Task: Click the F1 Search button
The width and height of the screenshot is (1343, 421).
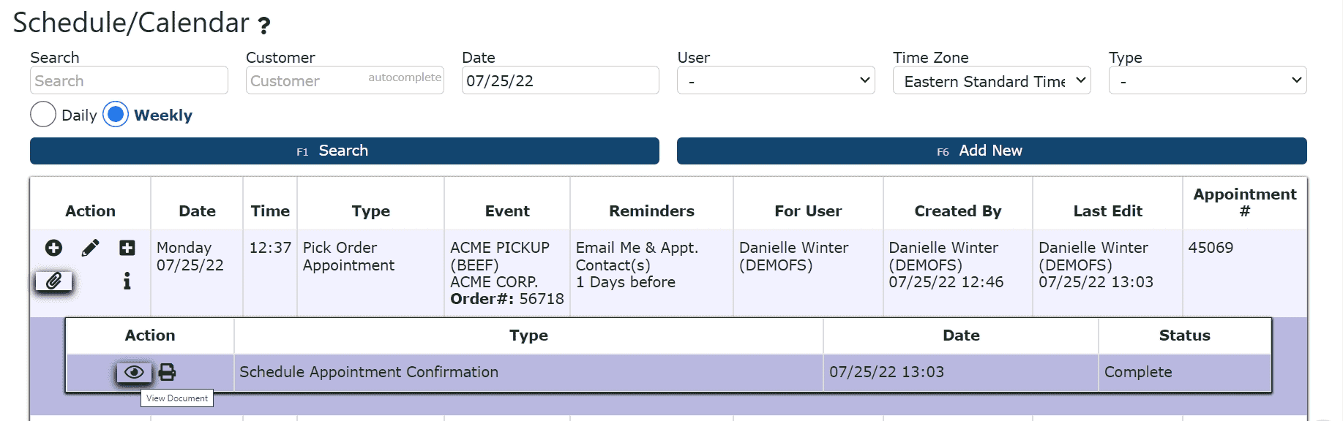Action: (x=345, y=151)
